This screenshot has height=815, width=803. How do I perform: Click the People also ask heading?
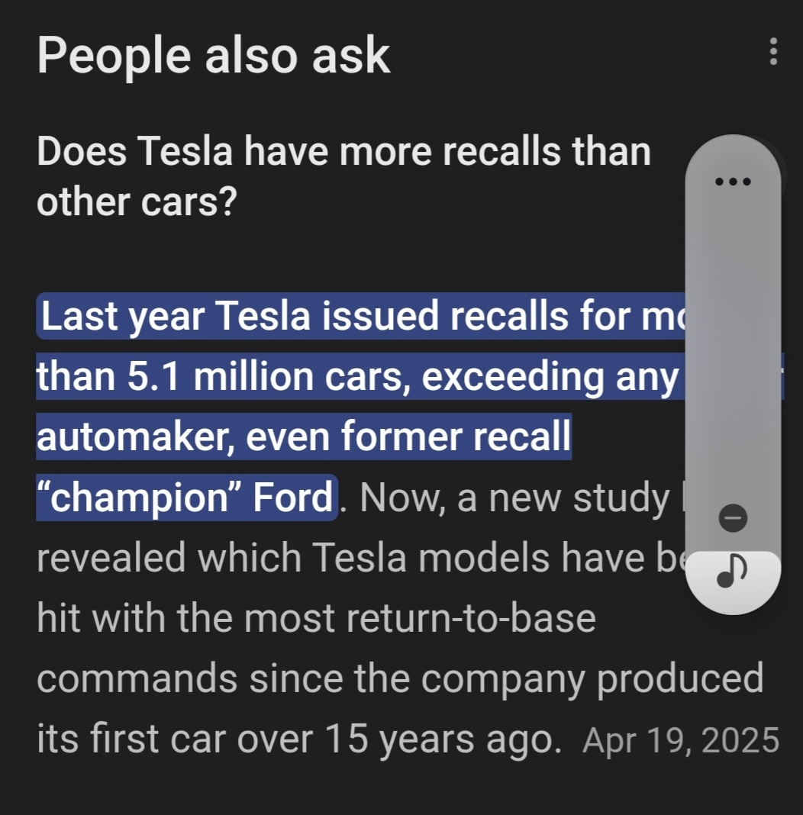pos(214,55)
